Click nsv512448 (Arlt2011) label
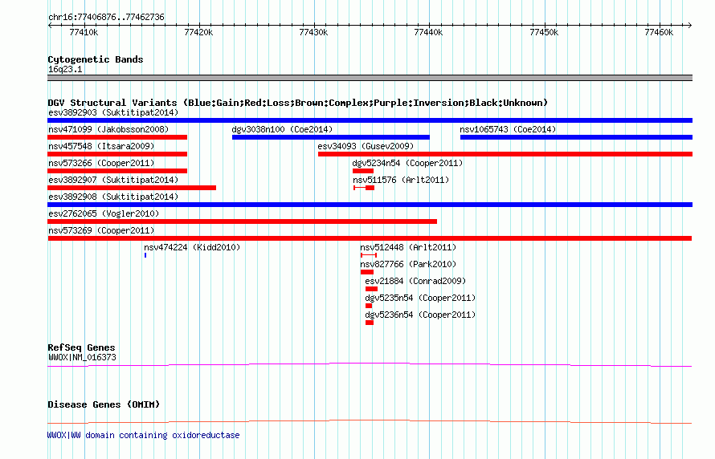 click(408, 247)
